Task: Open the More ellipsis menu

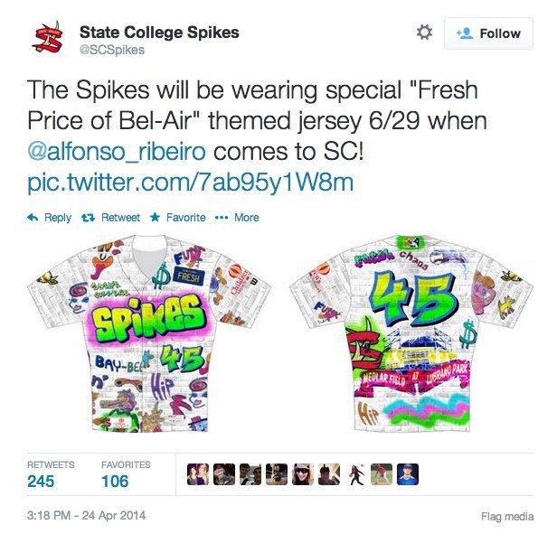Action: (222, 218)
